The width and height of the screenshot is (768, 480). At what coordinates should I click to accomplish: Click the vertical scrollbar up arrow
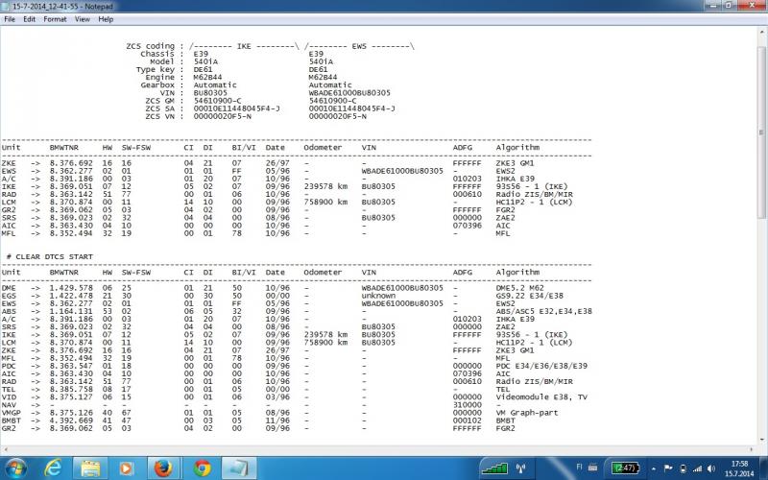(761, 32)
